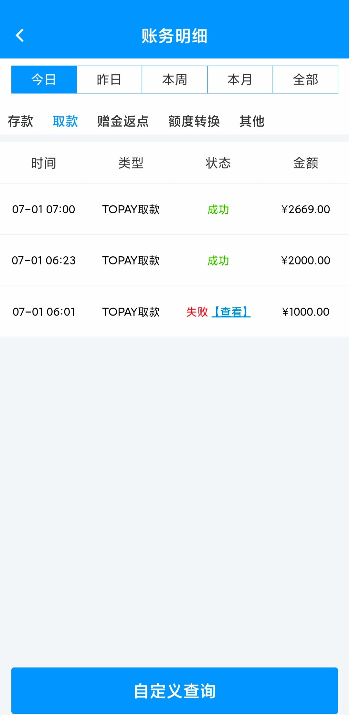Select the 07-01 06:23 withdrawal record

click(x=44, y=261)
